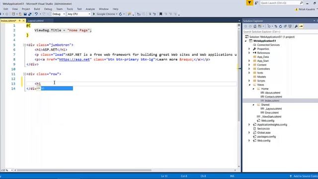
Task: Click the Uncomment selected lines icon
Action: [x=155, y=14]
